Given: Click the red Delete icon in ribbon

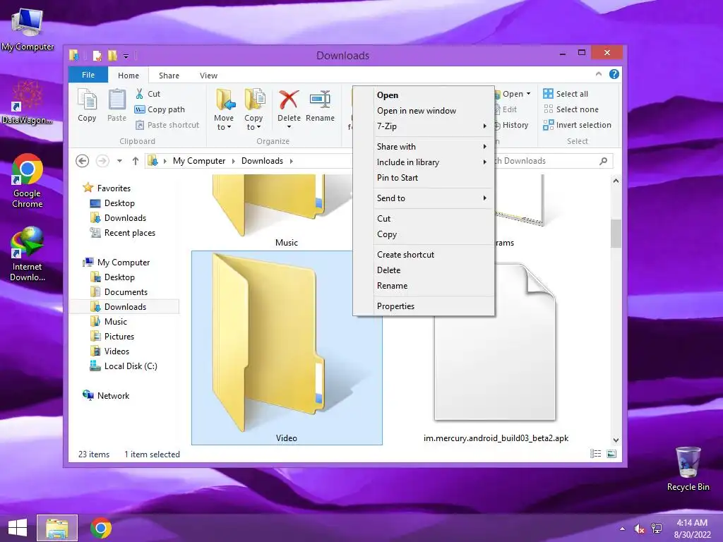Looking at the screenshot, I should pos(289,100).
